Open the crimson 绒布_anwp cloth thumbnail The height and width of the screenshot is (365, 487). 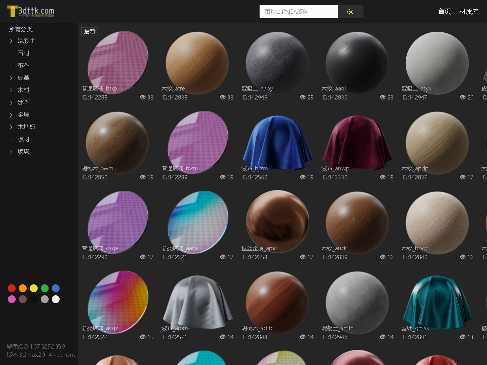click(x=358, y=143)
